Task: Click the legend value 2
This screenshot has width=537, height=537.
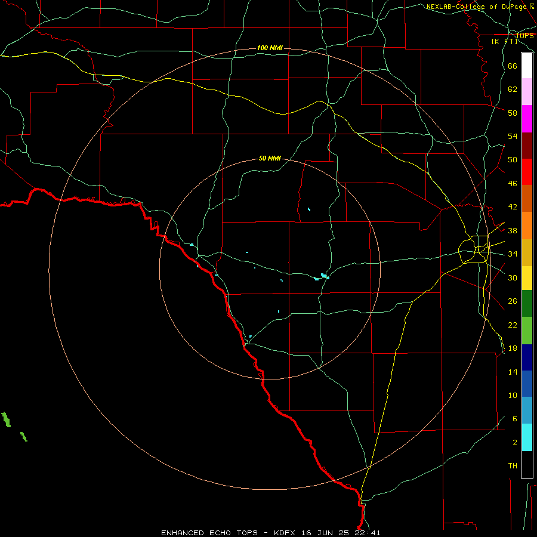Action: [x=515, y=443]
